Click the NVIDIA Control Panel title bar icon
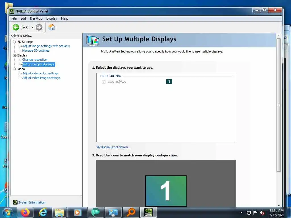 coord(12,11)
